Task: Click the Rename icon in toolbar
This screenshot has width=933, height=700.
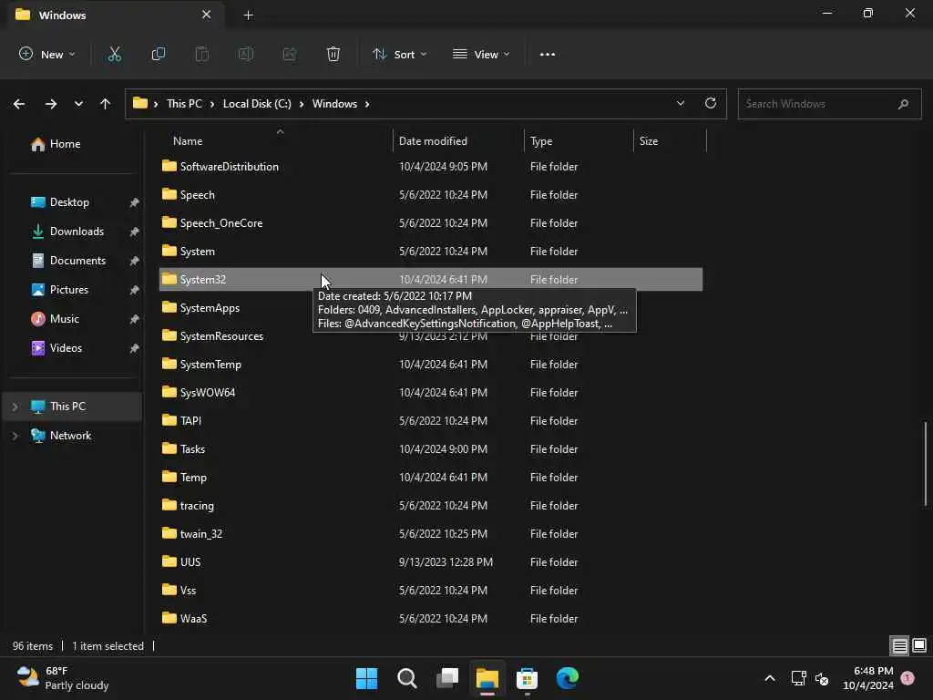Action: point(246,54)
